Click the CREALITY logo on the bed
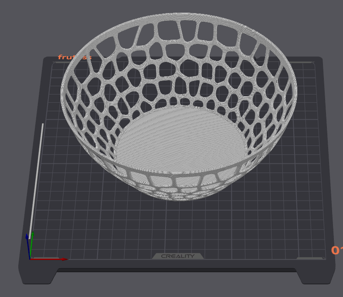This screenshot has height=297, width=343. click(x=178, y=256)
